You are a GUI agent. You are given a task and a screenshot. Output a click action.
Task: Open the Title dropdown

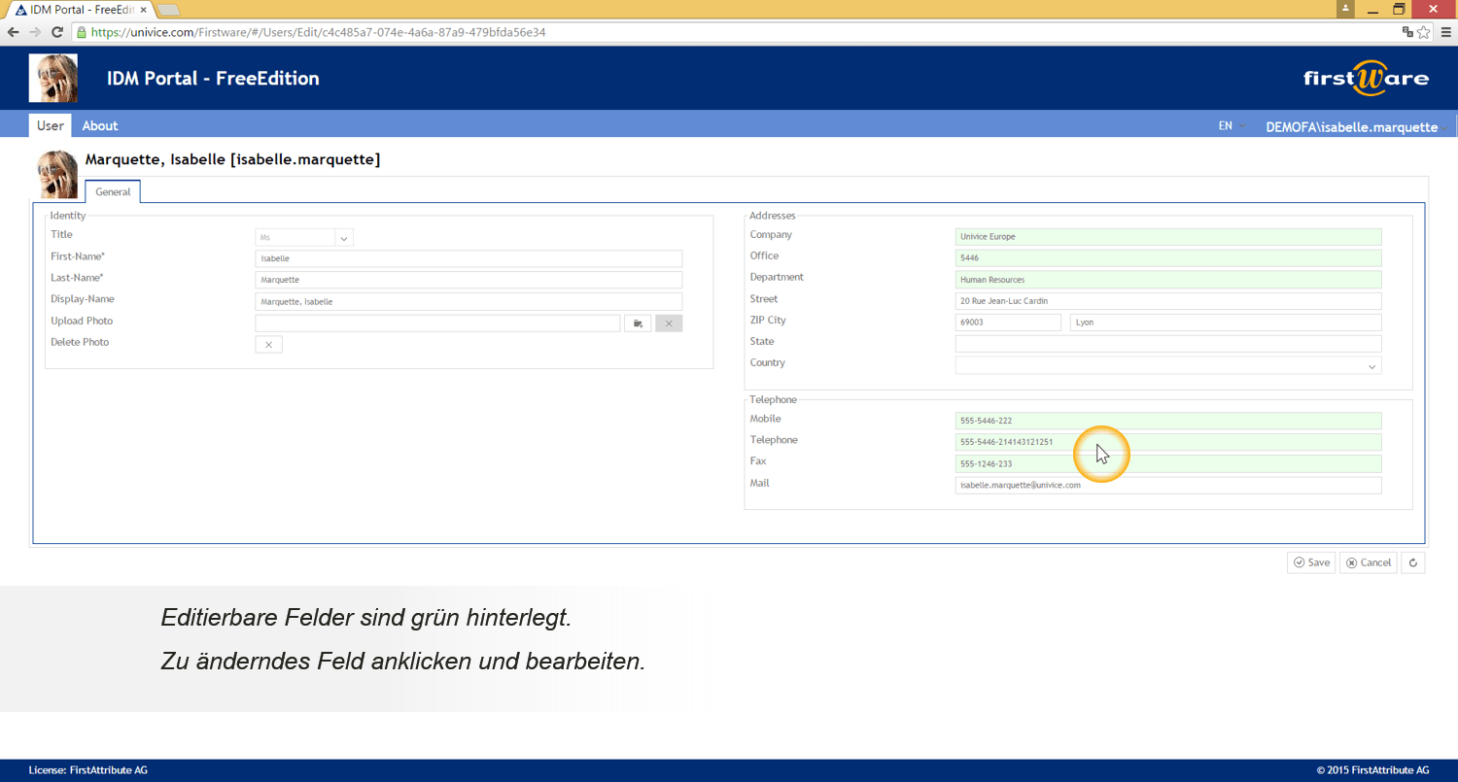344,237
